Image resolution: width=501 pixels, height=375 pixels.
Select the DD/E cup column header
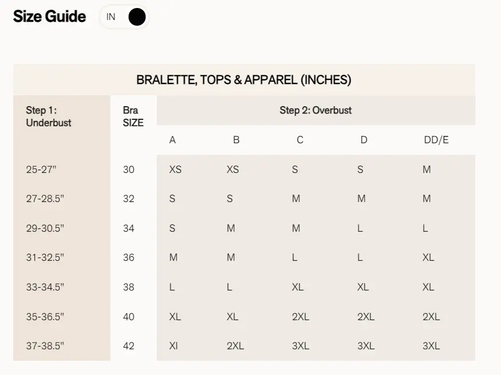(x=436, y=140)
